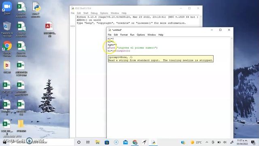Maximize the IDLE Shell window
Viewport: 259px width, 146px height.
coord(189,8)
